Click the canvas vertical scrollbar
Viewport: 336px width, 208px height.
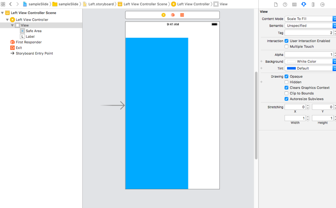coord(256,116)
